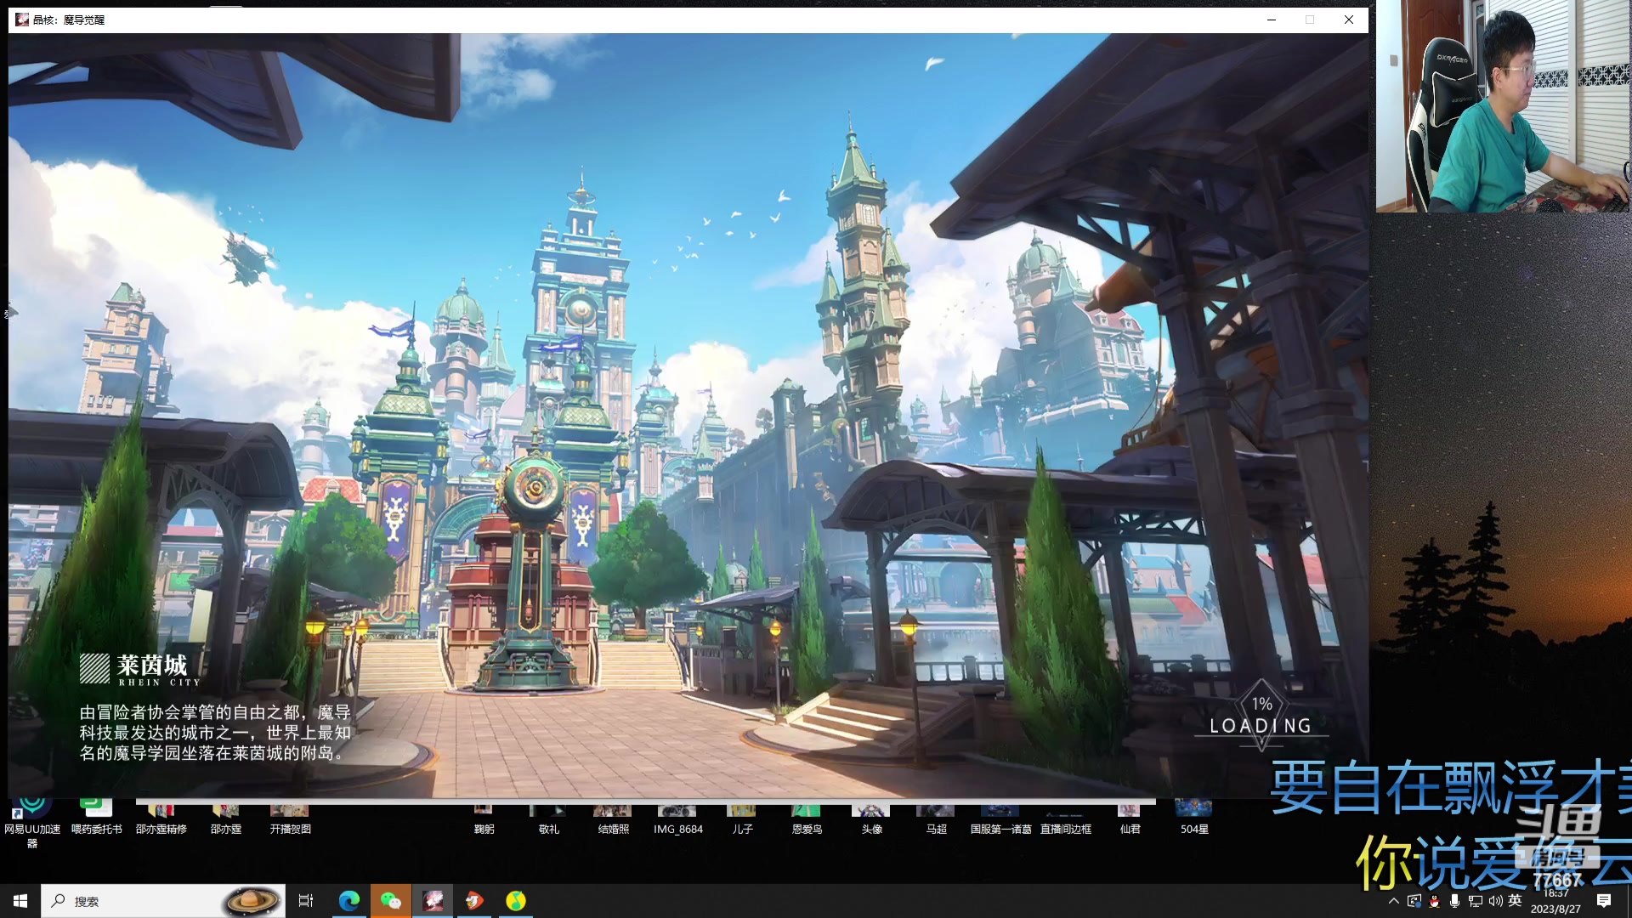The image size is (1632, 918).
Task: Switch to the game's taskbar icon
Action: pyautogui.click(x=433, y=901)
